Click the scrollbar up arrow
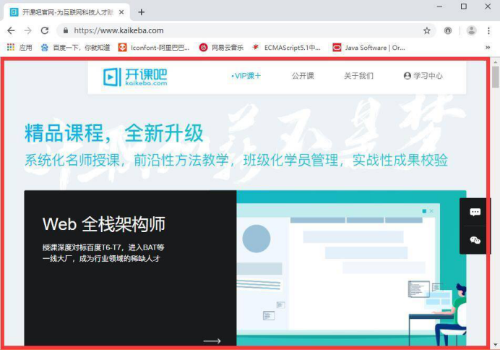500x350 pixels. click(495, 62)
